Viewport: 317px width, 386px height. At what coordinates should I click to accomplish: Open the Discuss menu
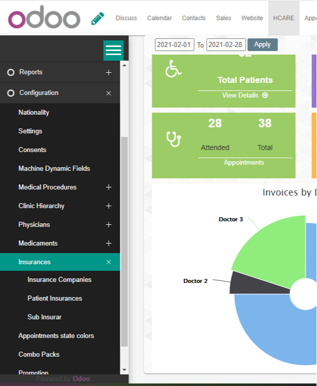[126, 18]
